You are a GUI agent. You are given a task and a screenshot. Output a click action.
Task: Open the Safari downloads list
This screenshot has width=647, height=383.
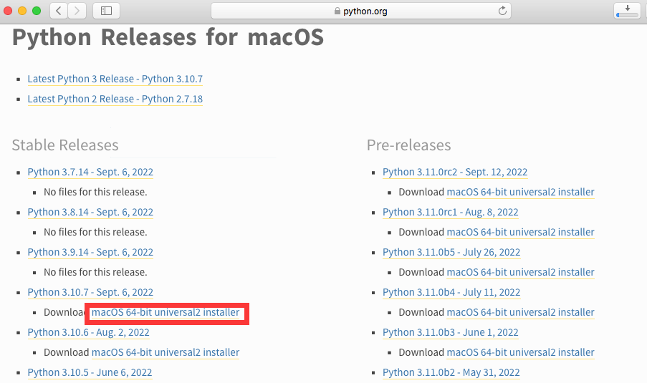point(627,11)
